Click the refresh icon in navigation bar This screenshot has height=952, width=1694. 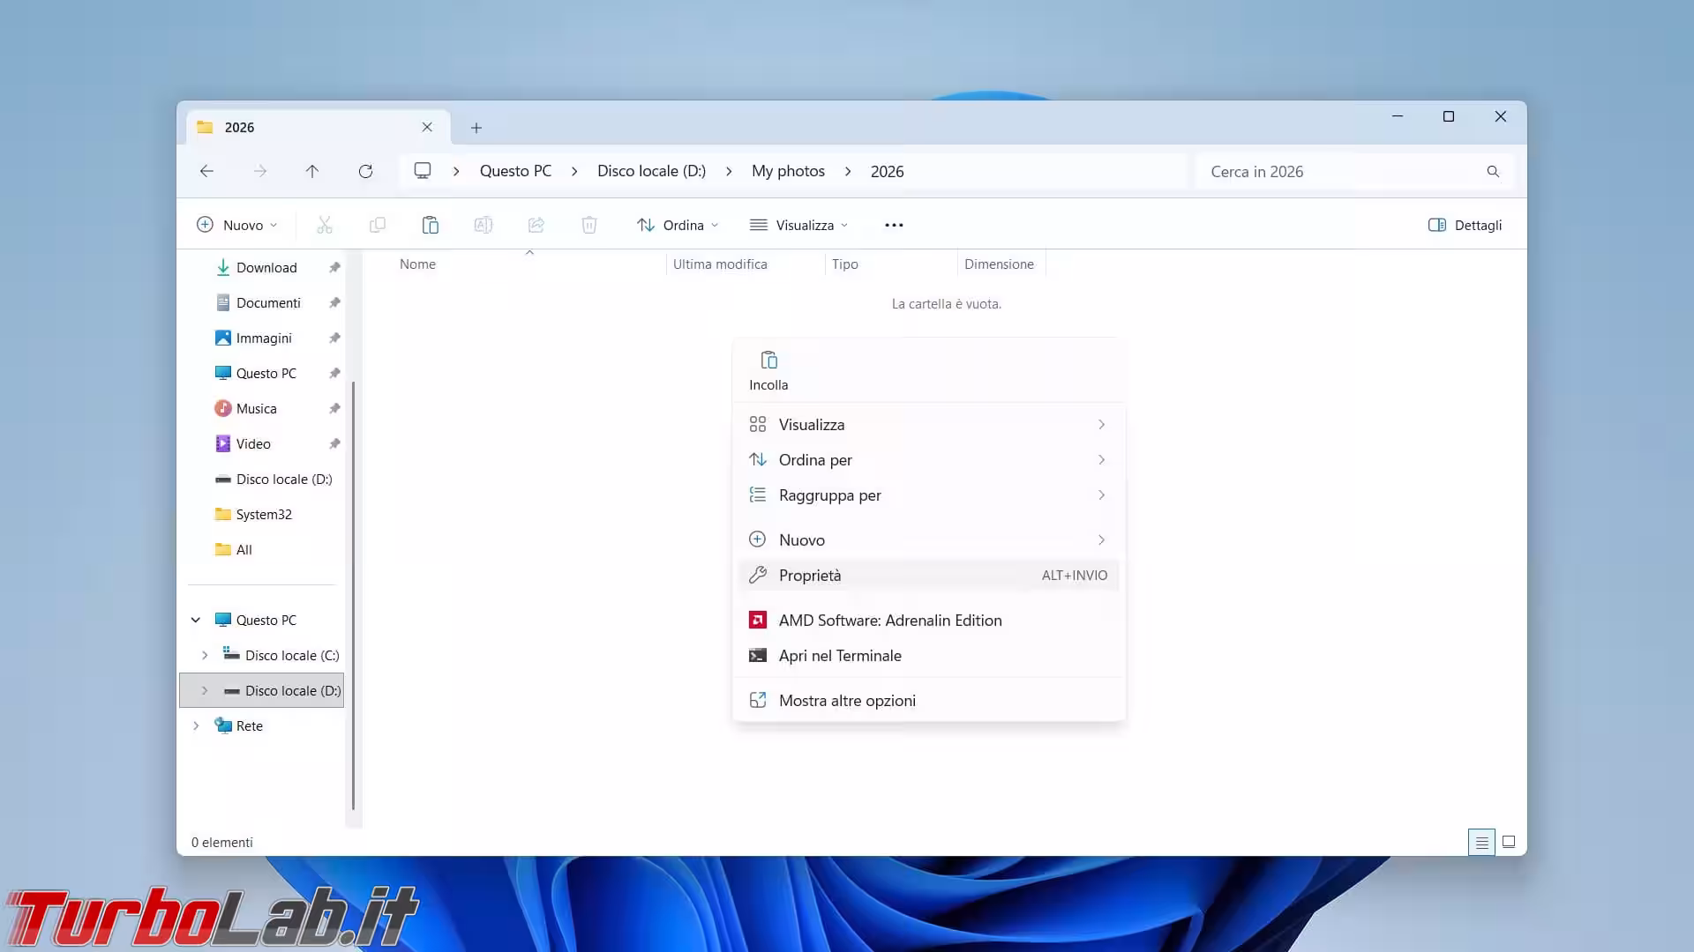coord(365,171)
